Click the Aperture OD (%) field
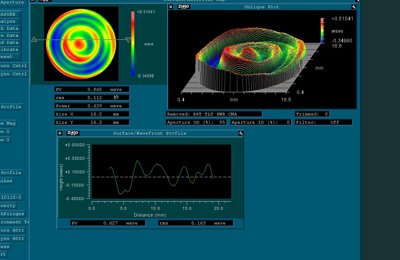 [x=196, y=122]
